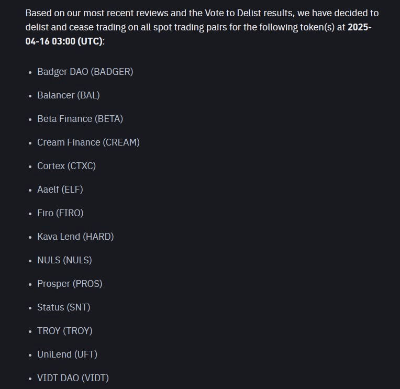The image size is (400, 389).
Task: Select the VIDT DAO (VIDT) entry
Action: (x=73, y=378)
